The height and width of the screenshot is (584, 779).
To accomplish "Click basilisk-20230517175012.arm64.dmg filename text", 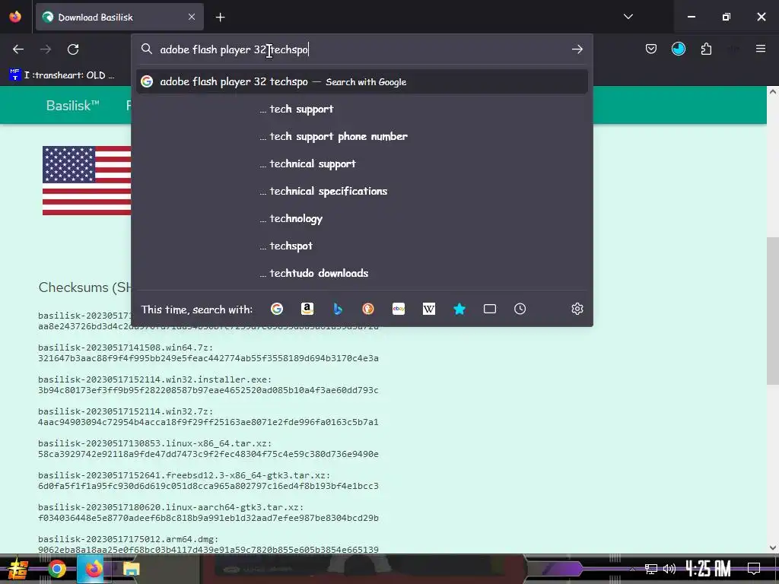I will pyautogui.click(x=128, y=539).
